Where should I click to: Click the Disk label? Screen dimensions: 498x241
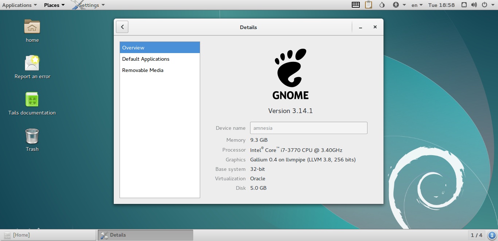tap(241, 188)
